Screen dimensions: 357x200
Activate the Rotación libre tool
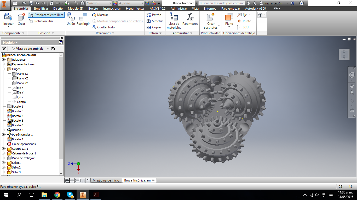click(41, 21)
